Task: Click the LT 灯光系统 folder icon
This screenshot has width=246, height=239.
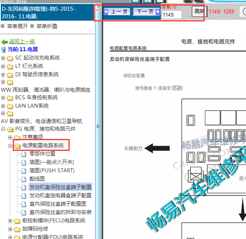Action: pyautogui.click(x=10, y=67)
